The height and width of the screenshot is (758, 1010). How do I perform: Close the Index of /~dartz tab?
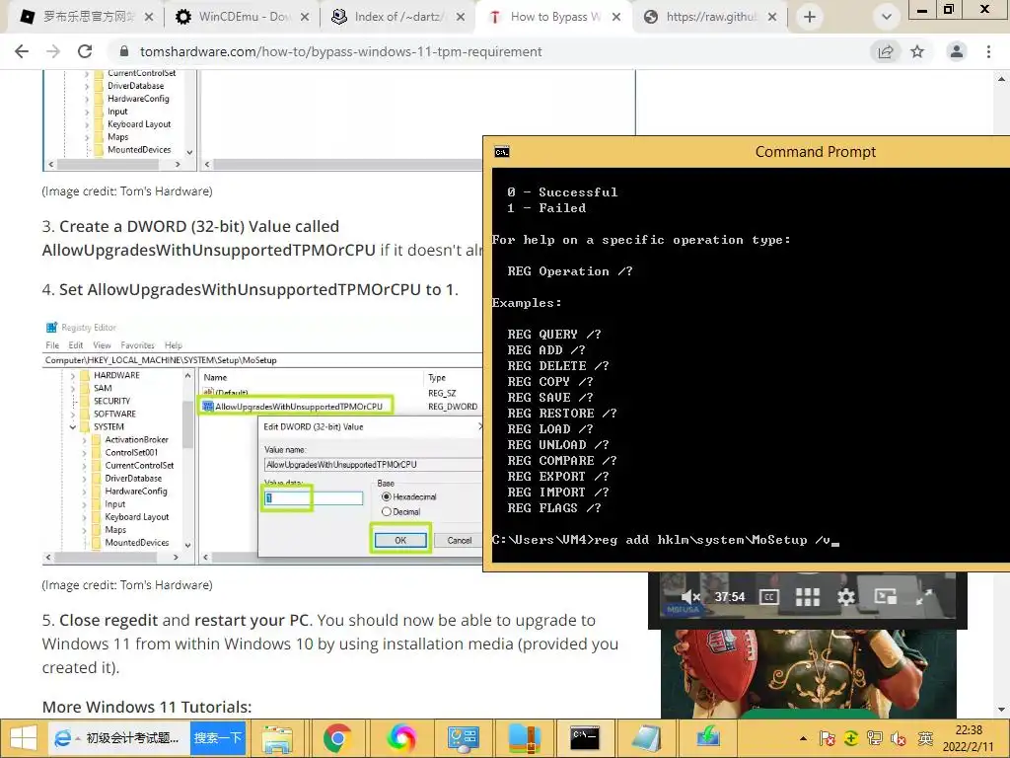point(461,17)
